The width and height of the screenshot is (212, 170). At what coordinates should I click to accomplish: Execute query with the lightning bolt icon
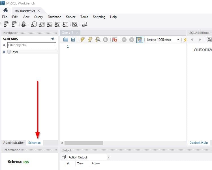click(82, 40)
